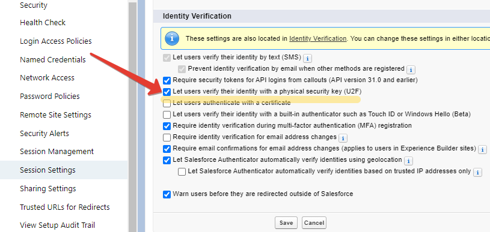
Task: Open Login Access Policies
Action: pos(56,41)
